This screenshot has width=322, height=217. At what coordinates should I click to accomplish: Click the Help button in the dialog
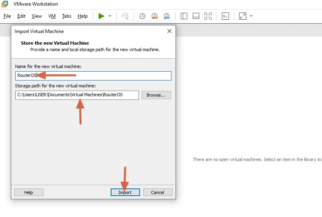29,192
